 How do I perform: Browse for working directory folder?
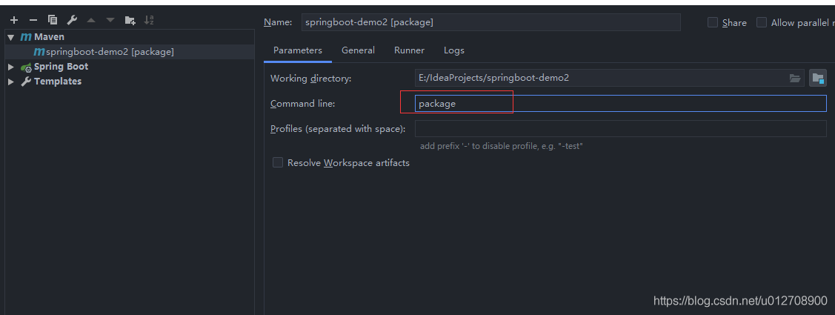[795, 78]
